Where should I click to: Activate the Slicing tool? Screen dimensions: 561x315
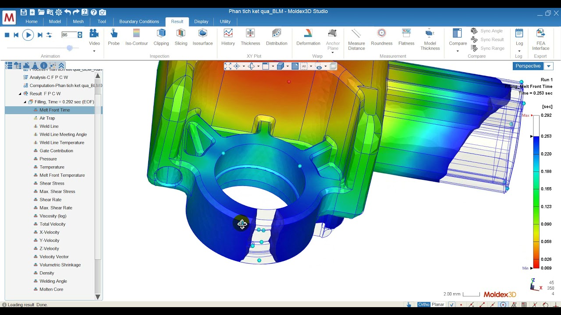[181, 37]
